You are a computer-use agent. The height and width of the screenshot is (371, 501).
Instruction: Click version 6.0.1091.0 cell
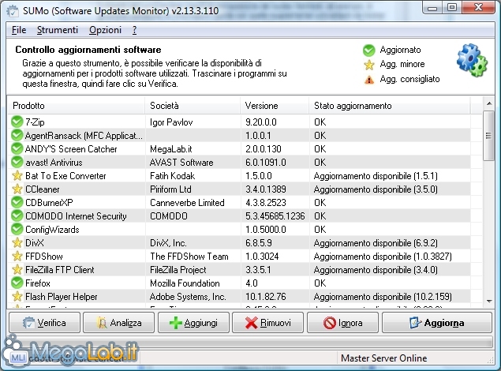[266, 163]
